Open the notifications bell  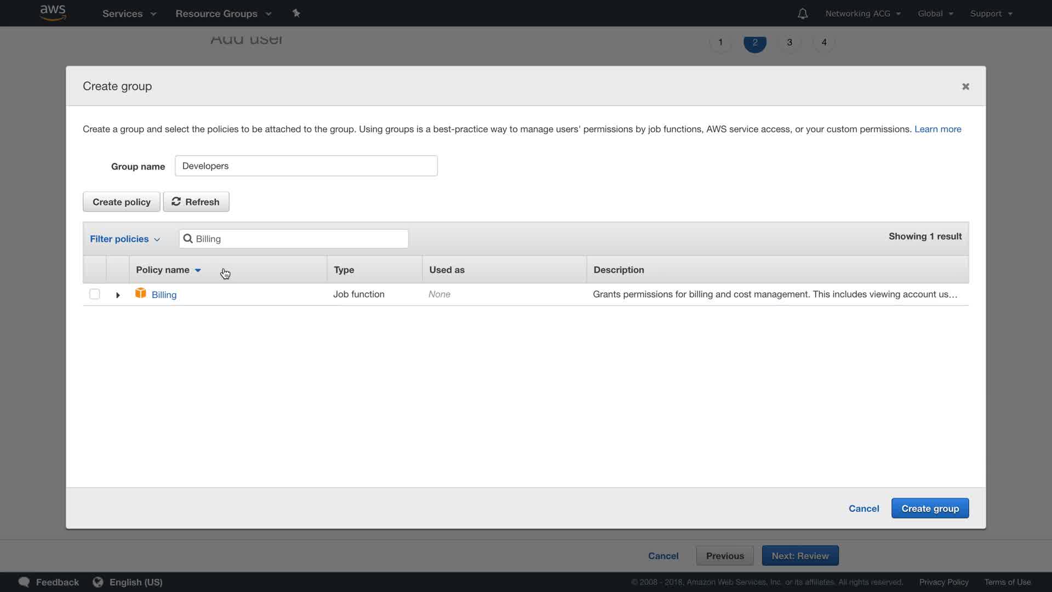point(802,14)
